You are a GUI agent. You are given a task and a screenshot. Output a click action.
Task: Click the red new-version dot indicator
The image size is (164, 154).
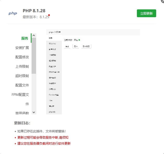[49, 15]
